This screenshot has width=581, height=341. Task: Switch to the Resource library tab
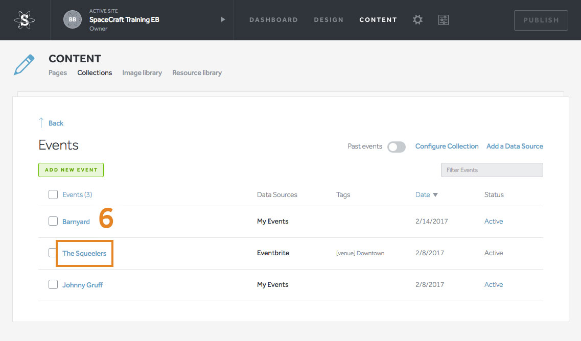[197, 72]
